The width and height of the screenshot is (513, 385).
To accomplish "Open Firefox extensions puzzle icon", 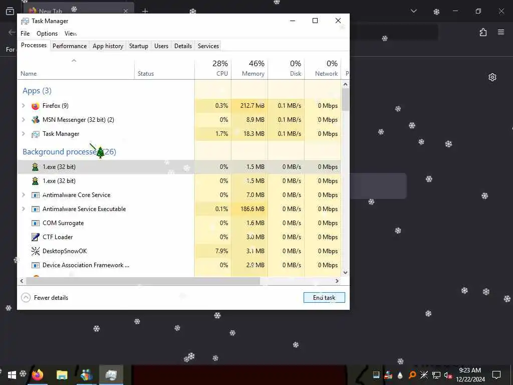I will click(x=483, y=32).
